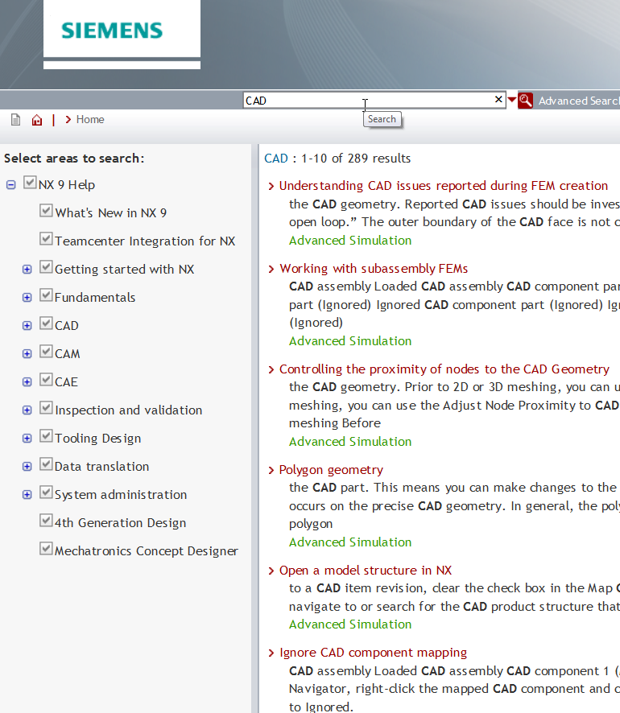Click the blue CAD query term in results header
Image resolution: width=620 pixels, height=713 pixels.
click(x=276, y=159)
